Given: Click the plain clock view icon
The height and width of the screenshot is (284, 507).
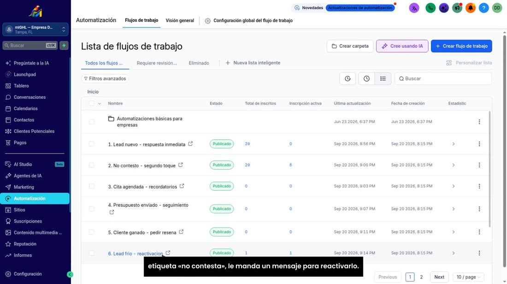Looking at the screenshot, I should point(366,79).
